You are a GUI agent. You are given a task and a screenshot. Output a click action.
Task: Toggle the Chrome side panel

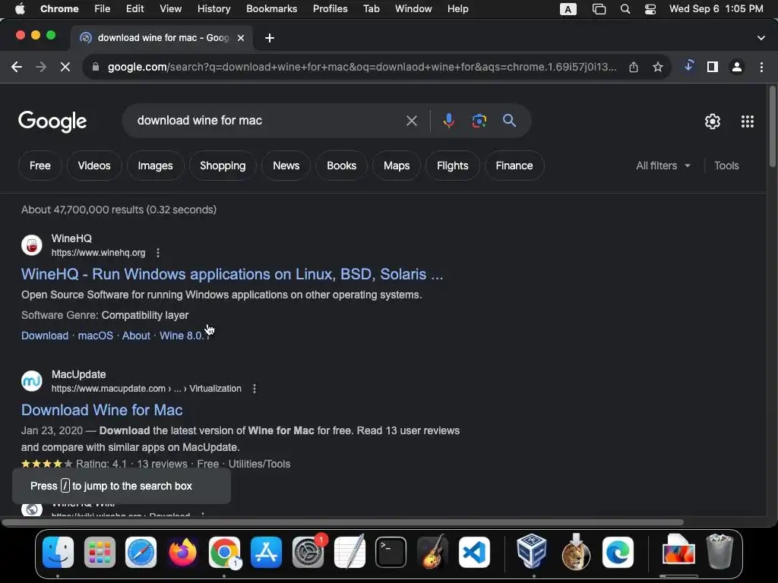coord(713,67)
